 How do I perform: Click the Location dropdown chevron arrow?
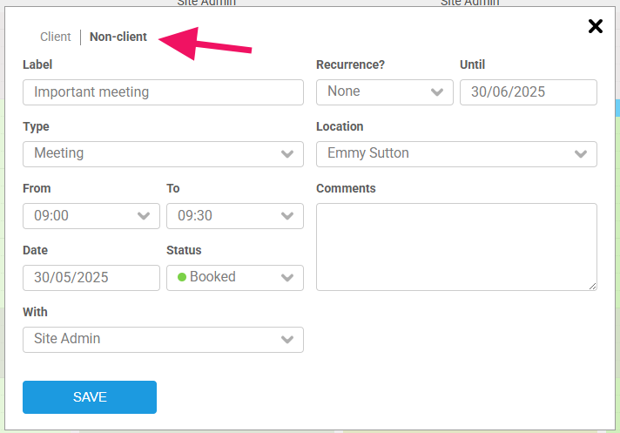tap(581, 154)
